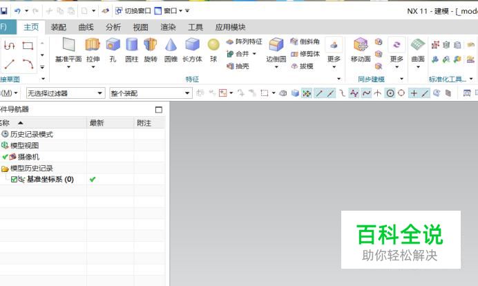Open the Surface (曲面) tool
Viewport: 478px width, 286px height.
click(418, 50)
